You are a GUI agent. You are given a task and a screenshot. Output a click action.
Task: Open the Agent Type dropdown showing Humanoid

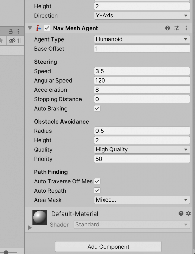tap(142, 39)
